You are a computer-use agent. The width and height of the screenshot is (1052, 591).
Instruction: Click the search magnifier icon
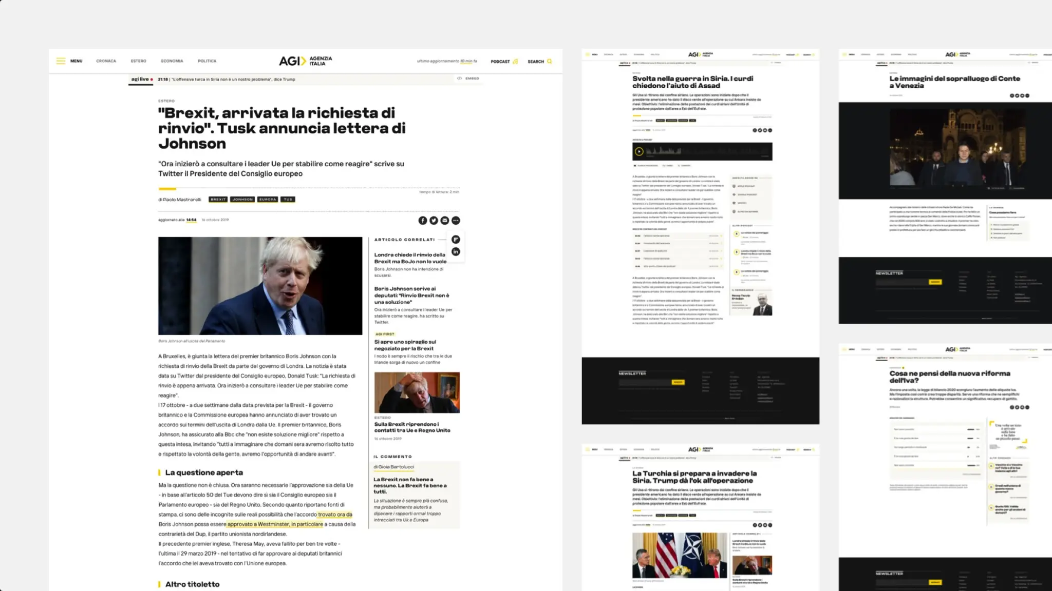(x=550, y=61)
